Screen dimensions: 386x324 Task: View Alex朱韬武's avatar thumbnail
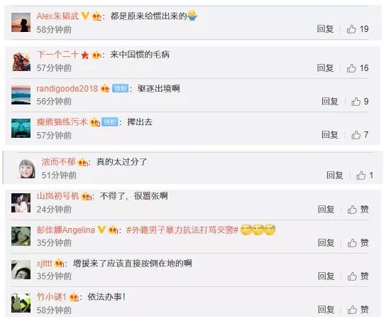tap(21, 23)
